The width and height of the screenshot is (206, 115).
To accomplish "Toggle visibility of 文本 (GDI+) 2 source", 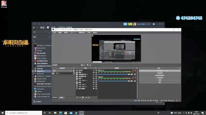I will [x=94, y=87].
